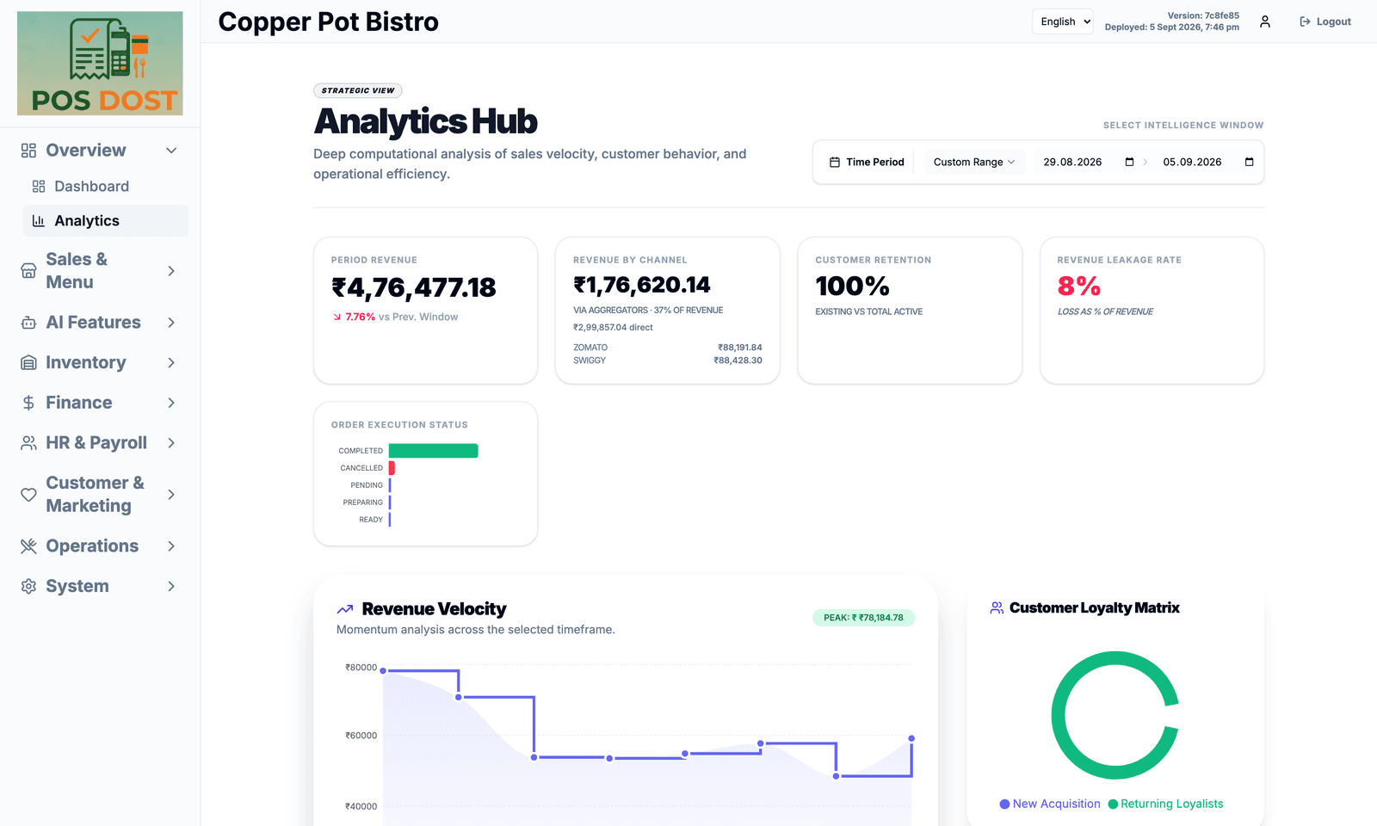Click the PEAK ₹78,184.78 badge
The image size is (1377, 826).
pyautogui.click(x=863, y=618)
